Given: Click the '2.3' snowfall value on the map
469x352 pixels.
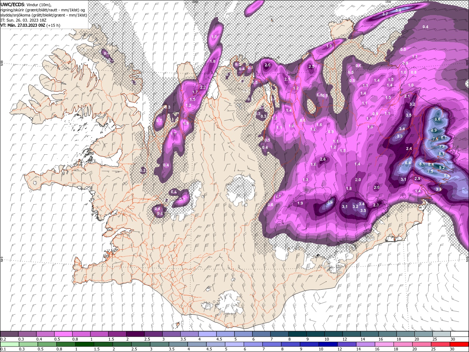Looking at the screenshot, I should click(376, 205).
